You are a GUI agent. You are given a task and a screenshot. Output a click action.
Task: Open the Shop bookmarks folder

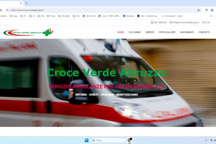(x=51, y=16)
